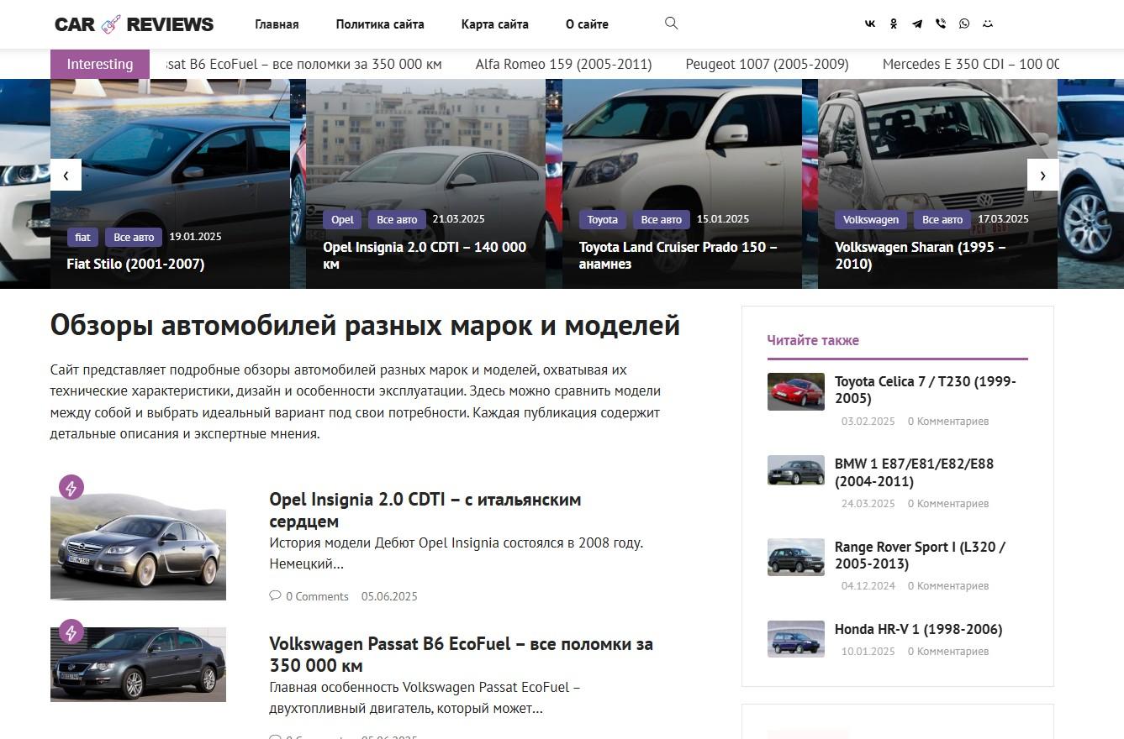The height and width of the screenshot is (739, 1124).
Task: Open Fiat Stilo (2001-2007) slide title
Action: pyautogui.click(x=135, y=264)
